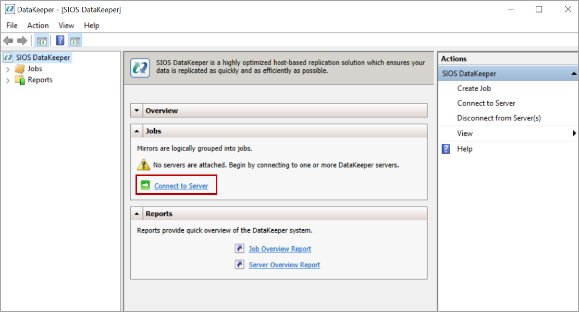Screen dimensions: 579x312
Task: Click Create Job in Actions pane
Action: (x=474, y=89)
